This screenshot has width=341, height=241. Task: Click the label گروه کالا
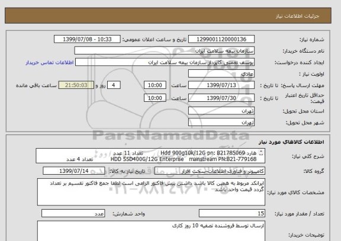pos(314,171)
